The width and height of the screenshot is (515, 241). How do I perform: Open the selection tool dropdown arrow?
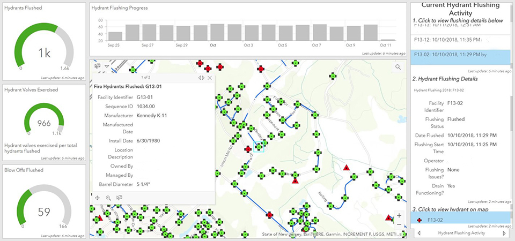(106, 66)
